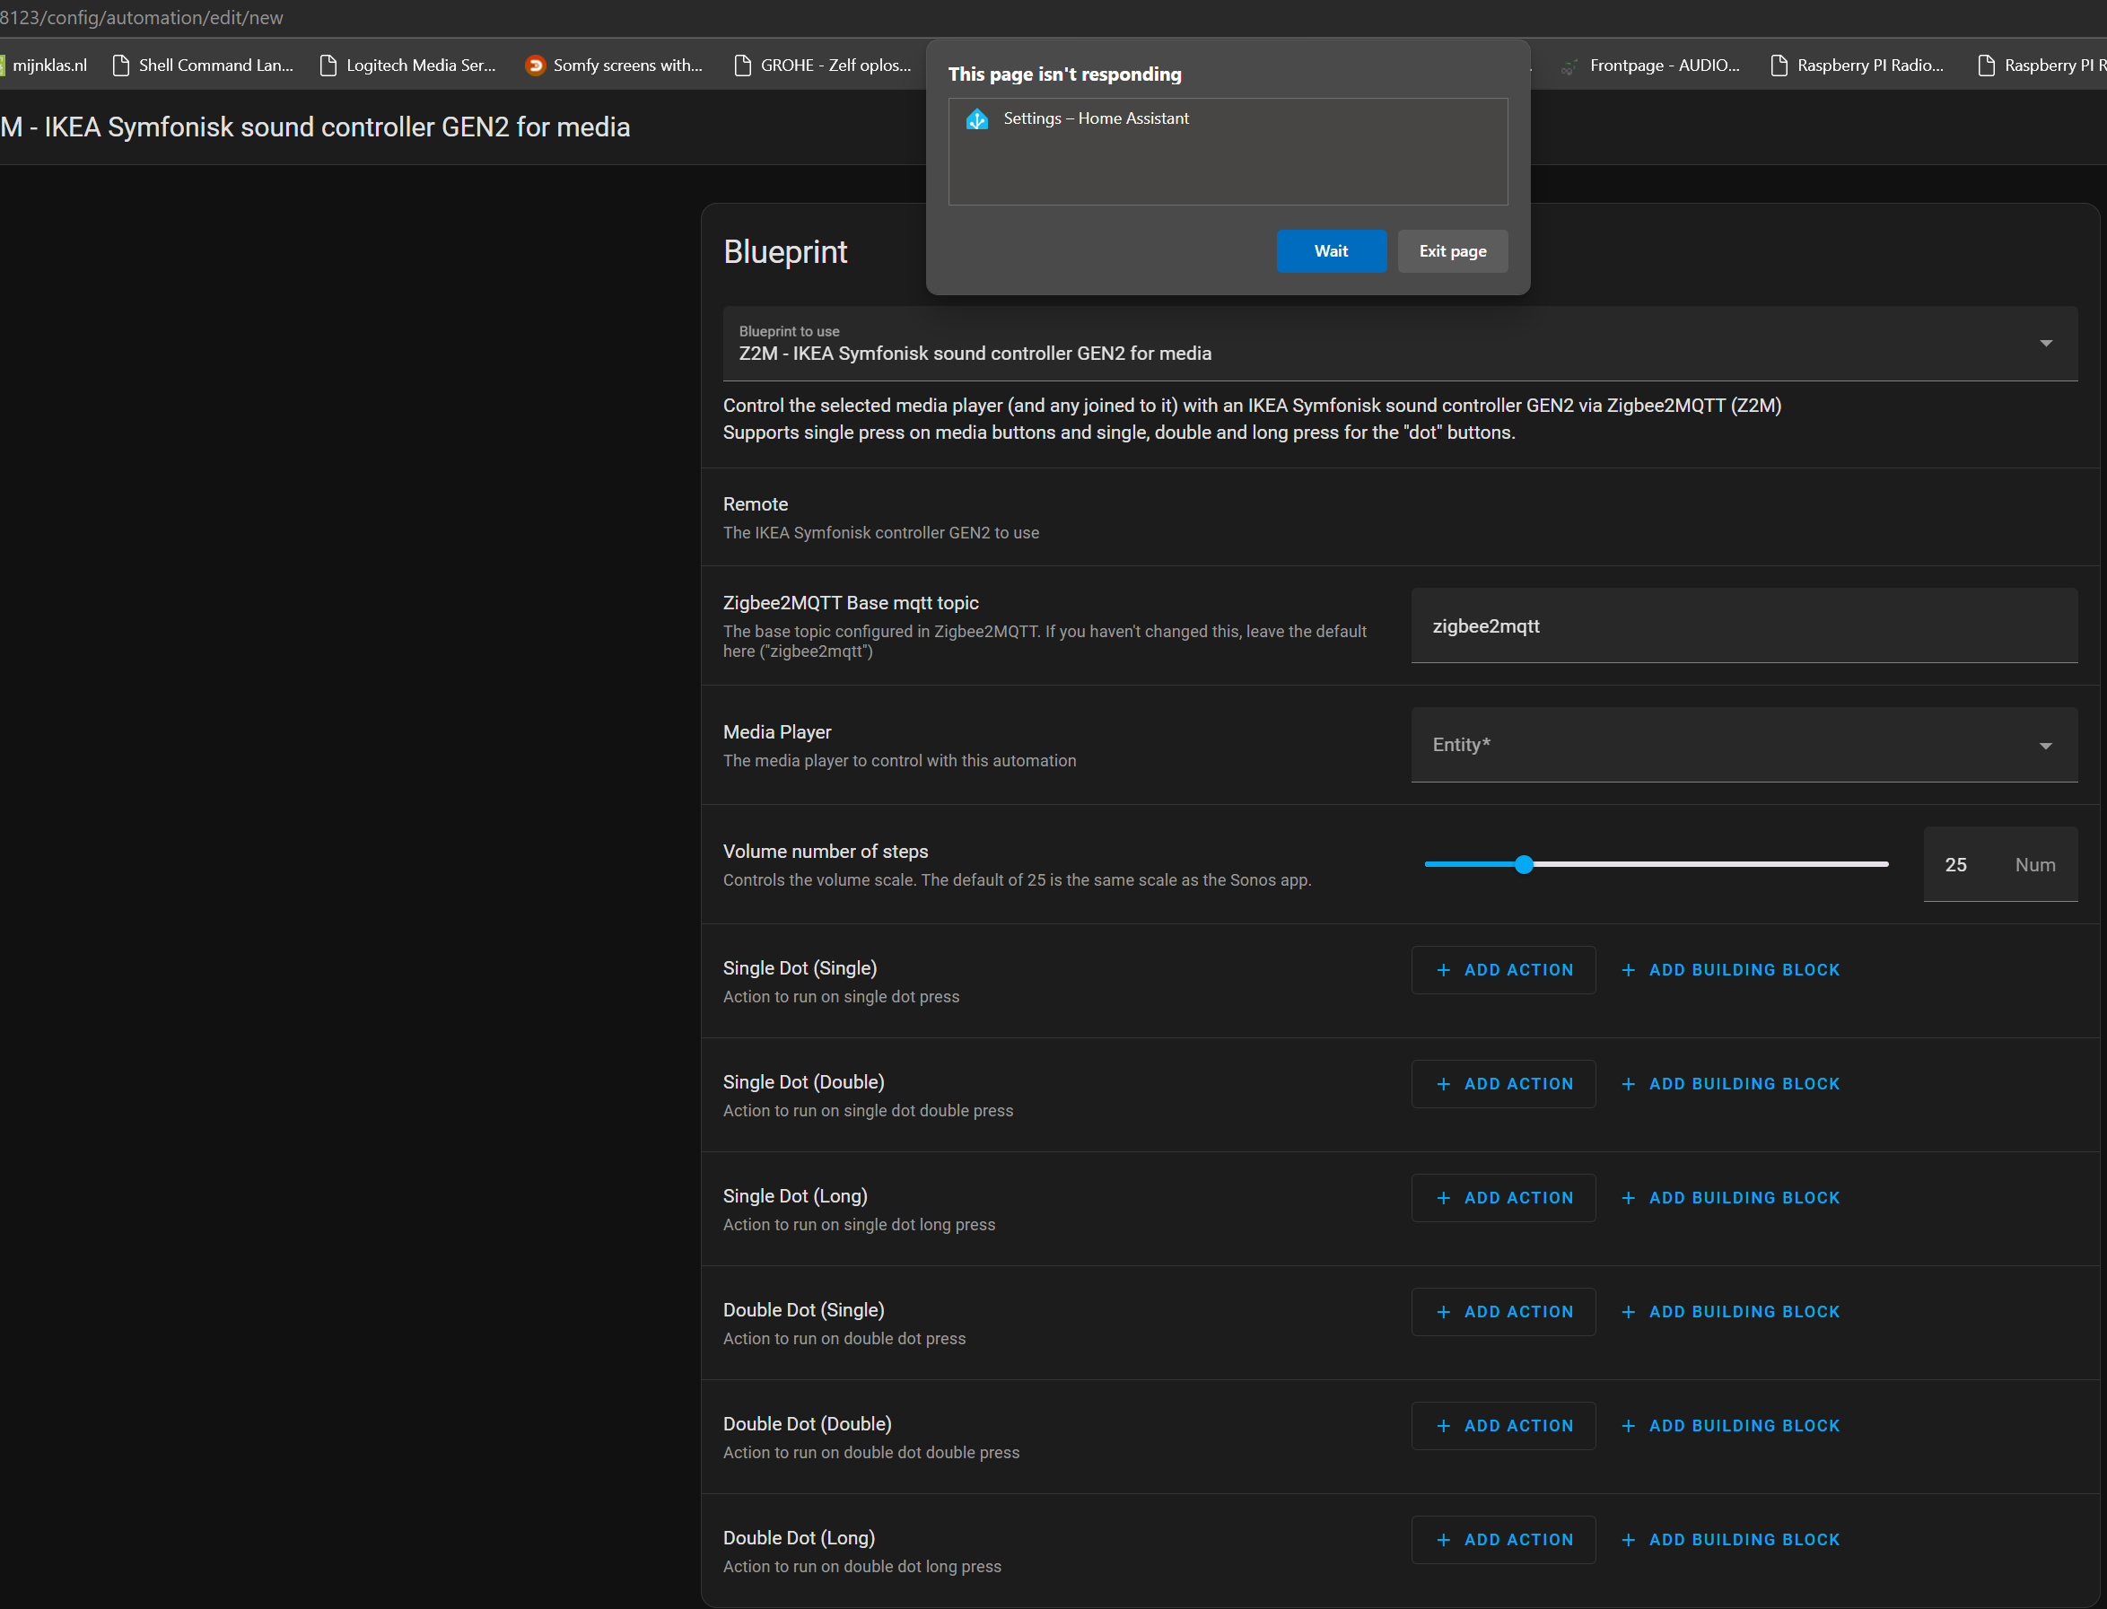
Task: Open Somfy screens bookmark icon
Action: (x=536, y=66)
